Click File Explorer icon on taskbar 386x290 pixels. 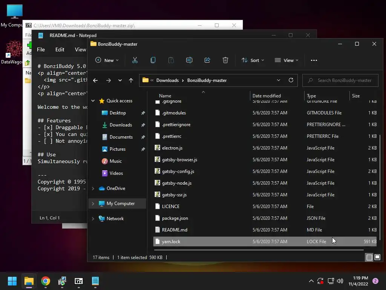coord(29,281)
